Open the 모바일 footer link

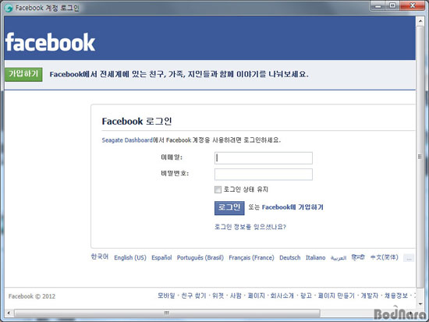point(166,295)
